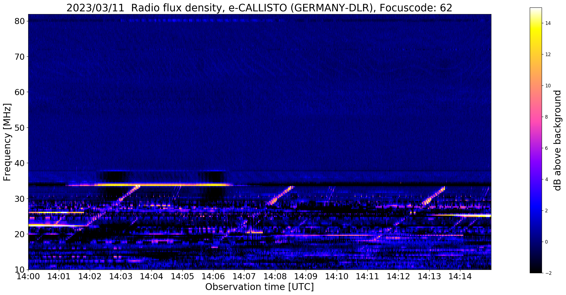Click the 14:00 time tick label
Image resolution: width=566 pixels, height=295 pixels.
pos(28,276)
